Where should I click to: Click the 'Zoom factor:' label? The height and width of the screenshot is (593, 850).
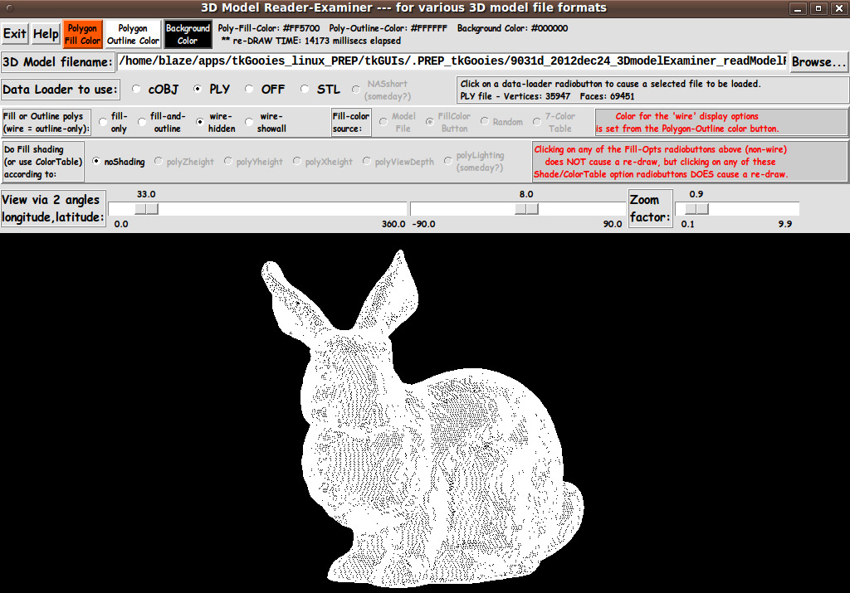tap(650, 208)
